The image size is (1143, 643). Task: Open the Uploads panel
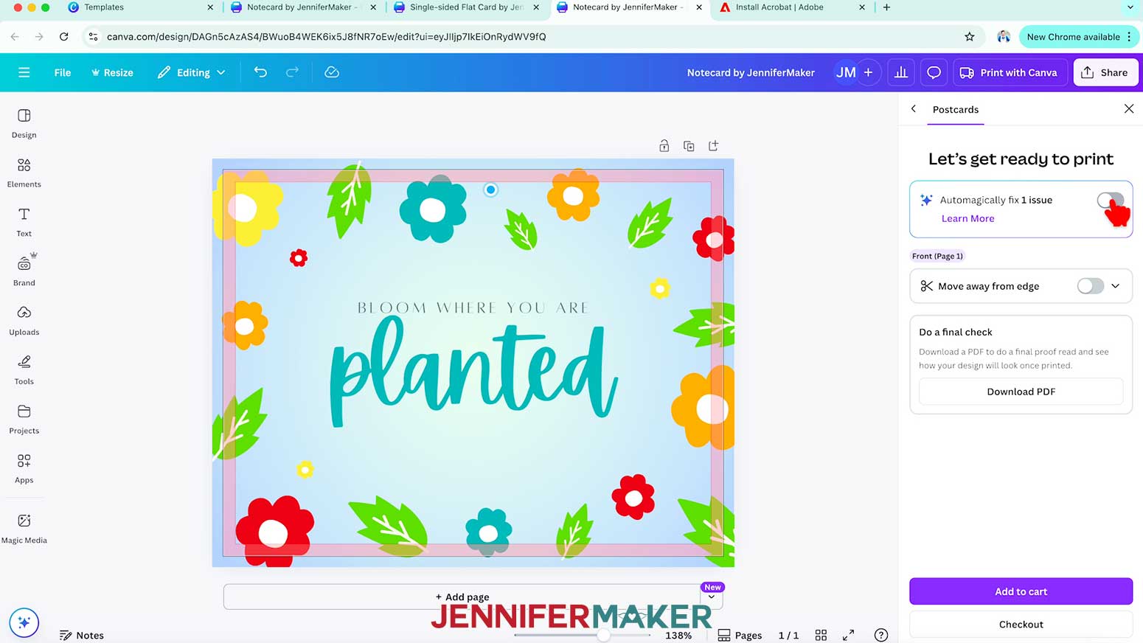(24, 321)
